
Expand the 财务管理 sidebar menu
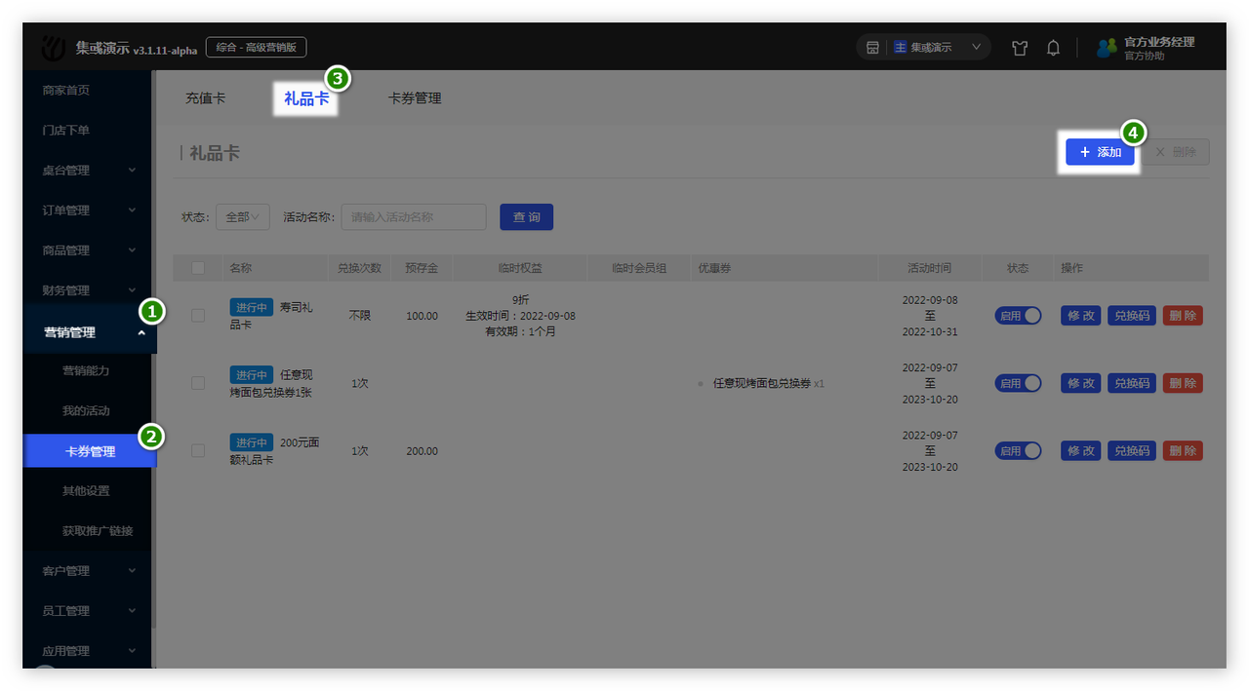click(88, 289)
